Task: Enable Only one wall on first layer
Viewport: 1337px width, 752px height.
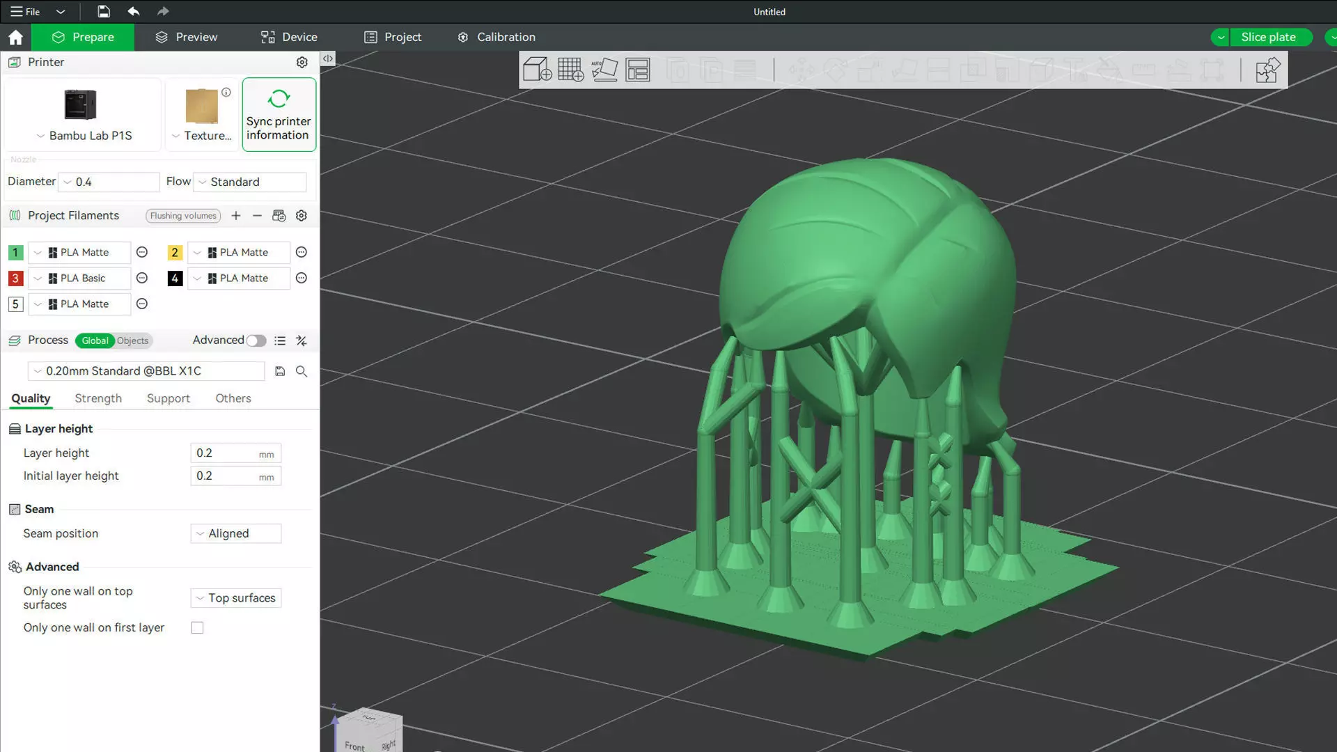Action: (197, 628)
